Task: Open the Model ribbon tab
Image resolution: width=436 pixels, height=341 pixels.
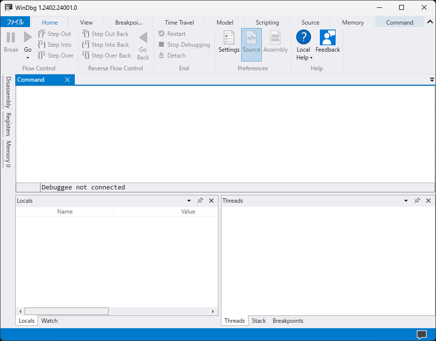Action: (225, 23)
